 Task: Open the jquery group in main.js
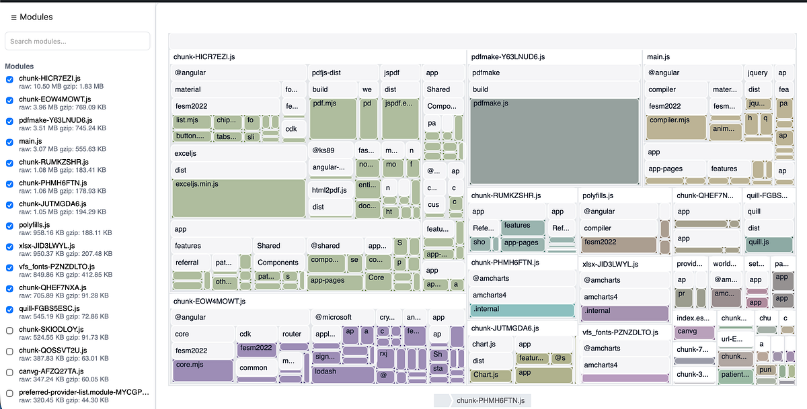click(x=759, y=73)
